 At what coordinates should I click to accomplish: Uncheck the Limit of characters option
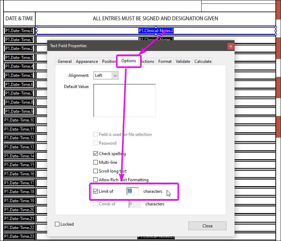point(96,191)
